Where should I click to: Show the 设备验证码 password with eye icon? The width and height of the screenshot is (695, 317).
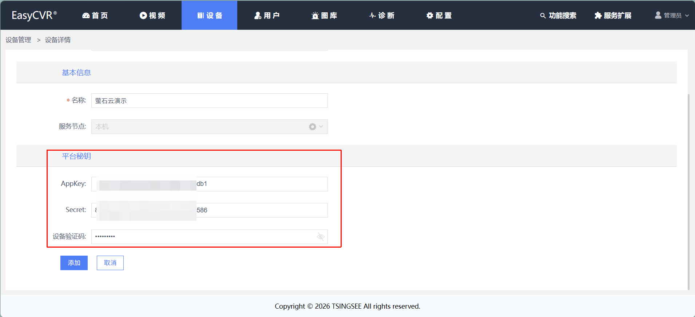(321, 237)
